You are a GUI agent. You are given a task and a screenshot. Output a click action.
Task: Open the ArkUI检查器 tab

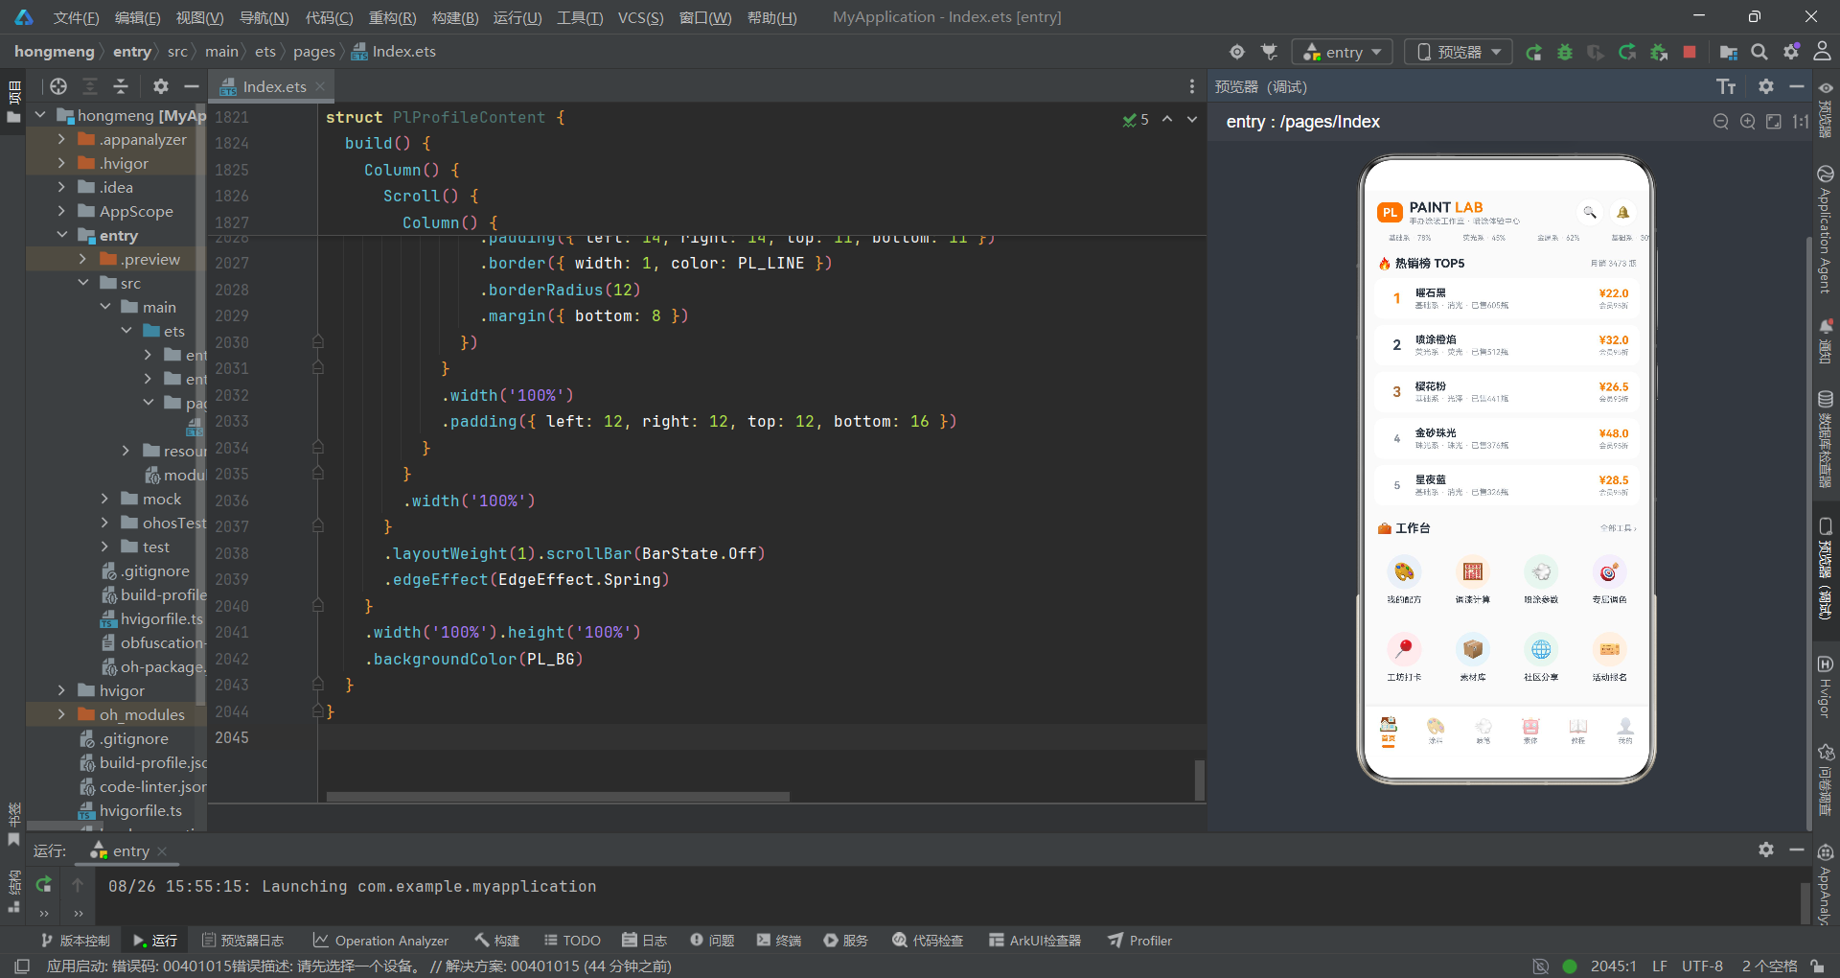pyautogui.click(x=1035, y=941)
